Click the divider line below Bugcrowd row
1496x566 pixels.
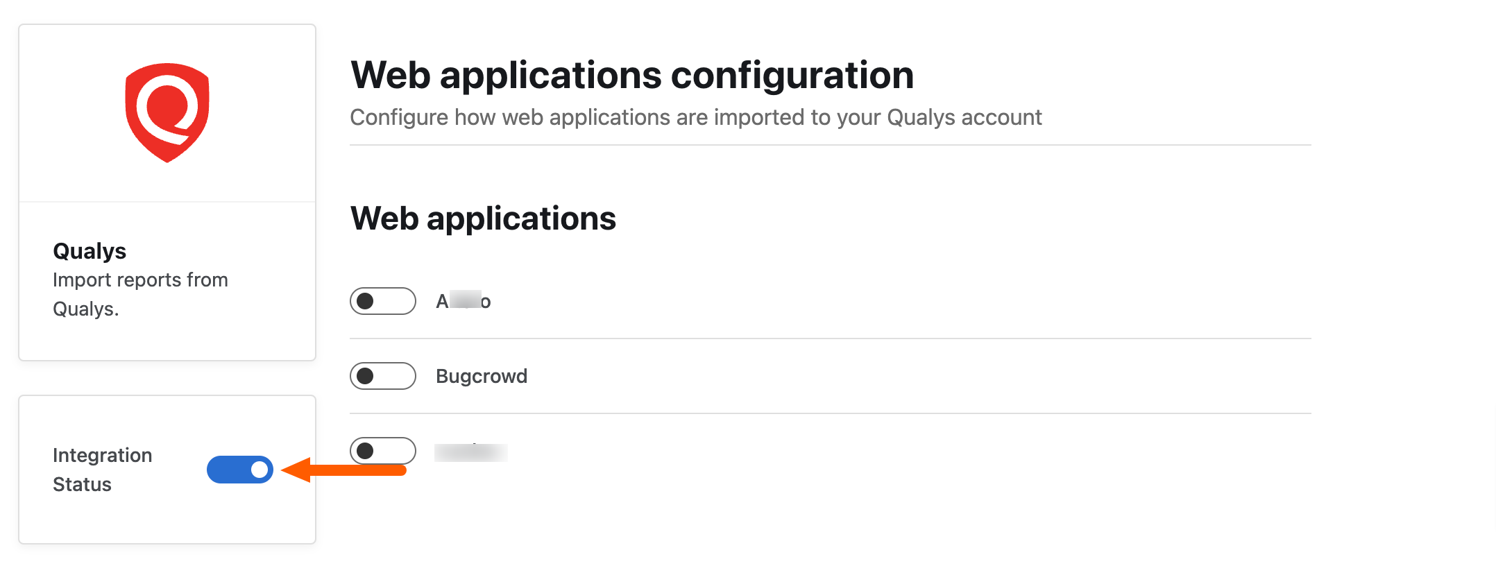[x=831, y=413]
